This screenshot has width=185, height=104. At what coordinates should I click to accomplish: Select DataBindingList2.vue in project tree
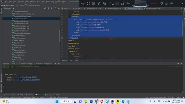21,21
